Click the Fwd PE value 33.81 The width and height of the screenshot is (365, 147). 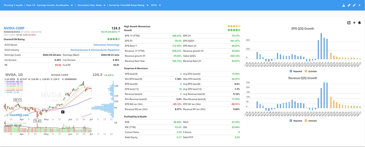(x=116, y=65)
